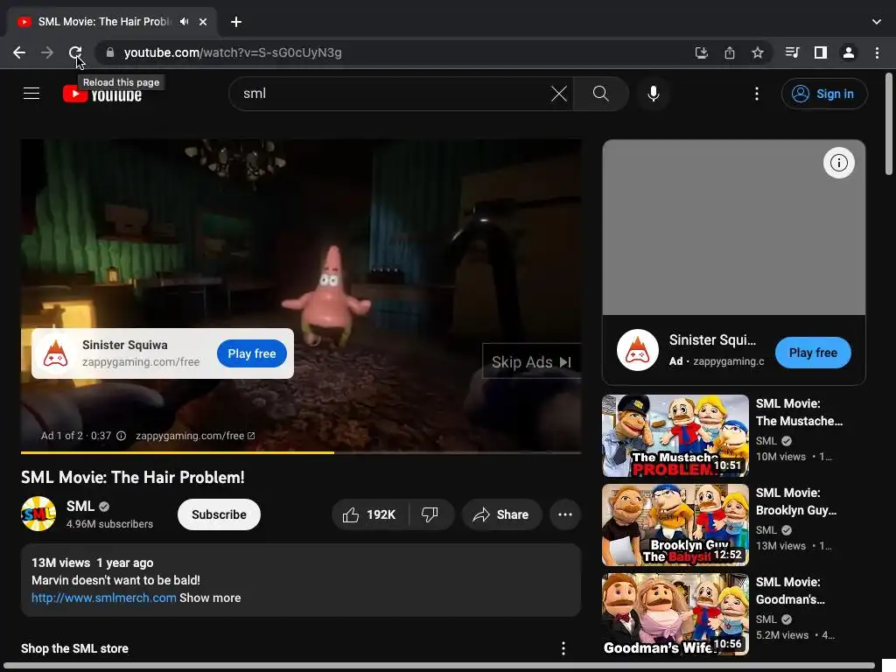
Task: Mute the tab audio speaker icon
Action: (x=184, y=22)
